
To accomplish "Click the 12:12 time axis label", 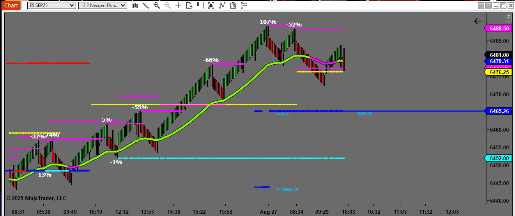I will click(122, 212).
